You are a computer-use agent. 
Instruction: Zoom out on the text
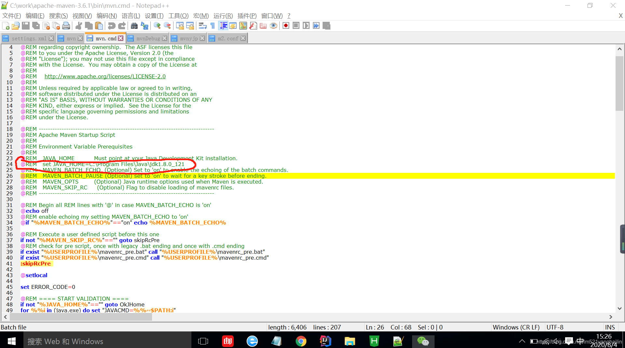click(167, 25)
